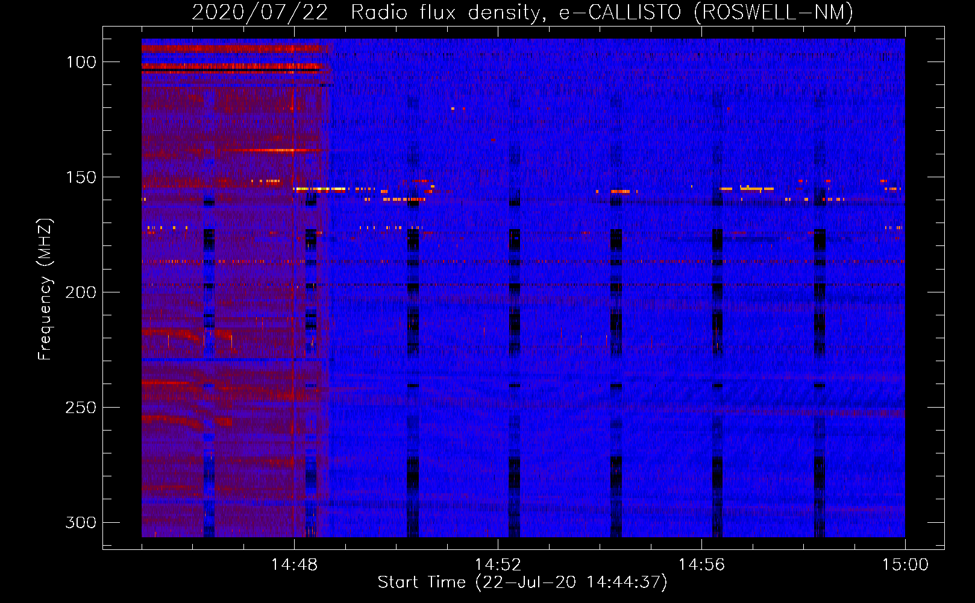Click the 14:52 time tick label

[498, 565]
